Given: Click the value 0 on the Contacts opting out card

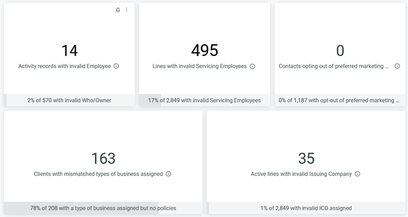Looking at the screenshot, I should 340,51.
